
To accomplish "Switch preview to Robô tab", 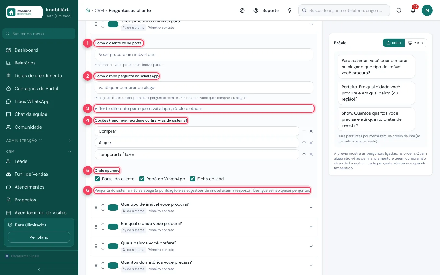I will click(x=394, y=43).
